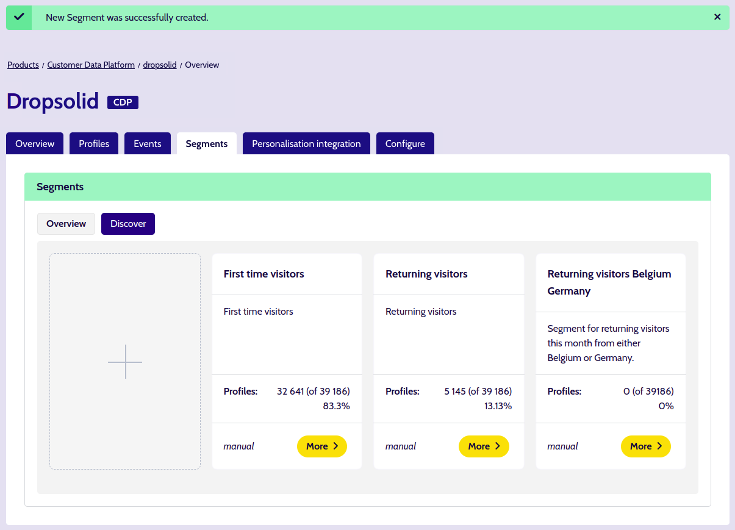Image resolution: width=735 pixels, height=530 pixels.
Task: Click the Belgium or Germany segment description
Action: pyautogui.click(x=609, y=343)
